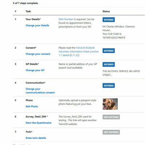This screenshot has height=145, width=145.
Task: Open the Change your Details link
Action: pyautogui.click(x=37, y=25)
